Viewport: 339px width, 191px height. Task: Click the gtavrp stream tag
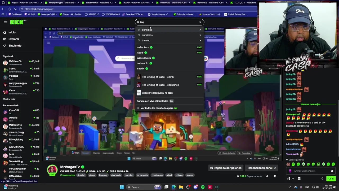92,175
